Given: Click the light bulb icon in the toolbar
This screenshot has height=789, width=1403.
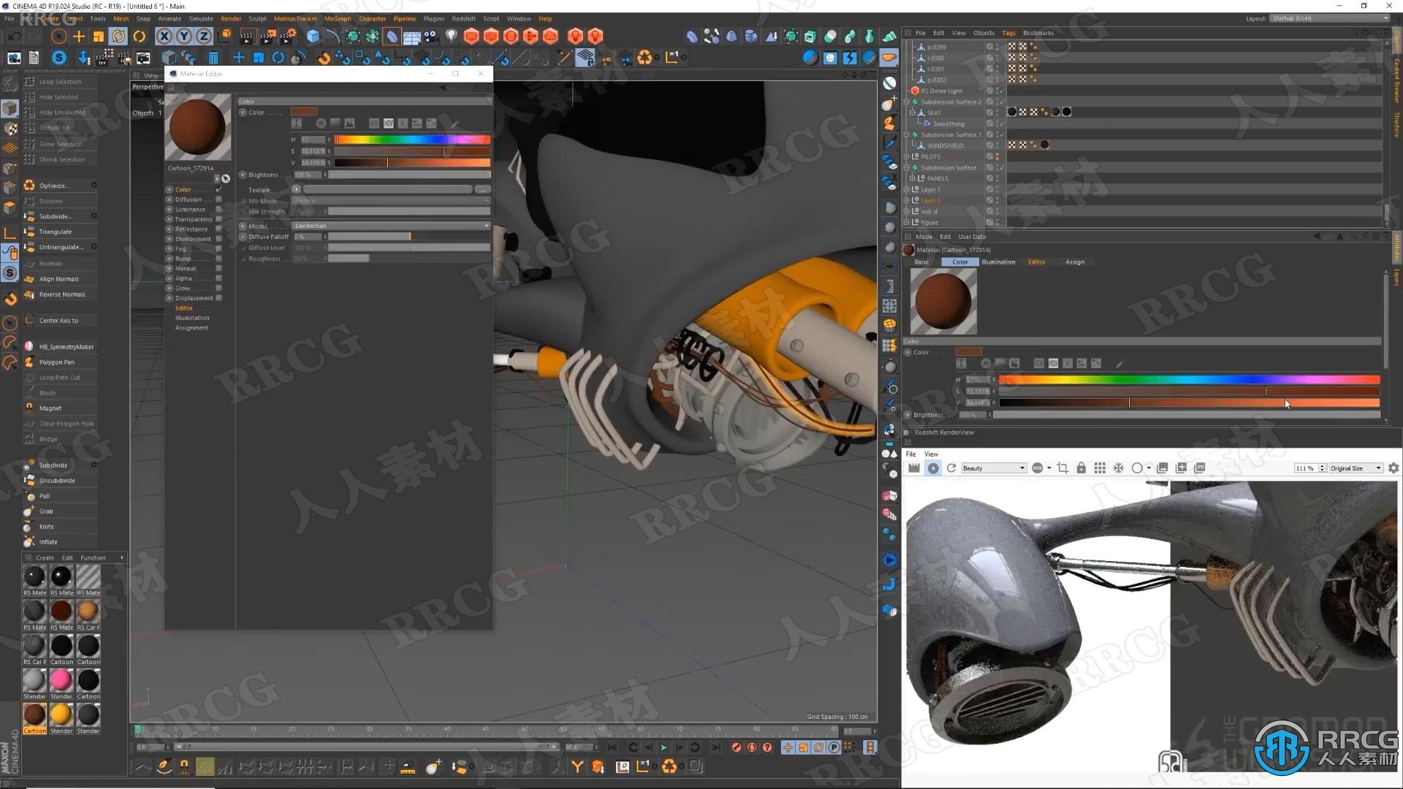Looking at the screenshot, I should (x=452, y=36).
